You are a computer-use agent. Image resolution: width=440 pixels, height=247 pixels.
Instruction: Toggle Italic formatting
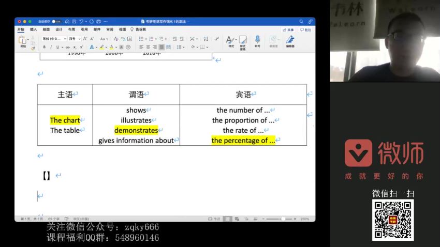(51, 48)
